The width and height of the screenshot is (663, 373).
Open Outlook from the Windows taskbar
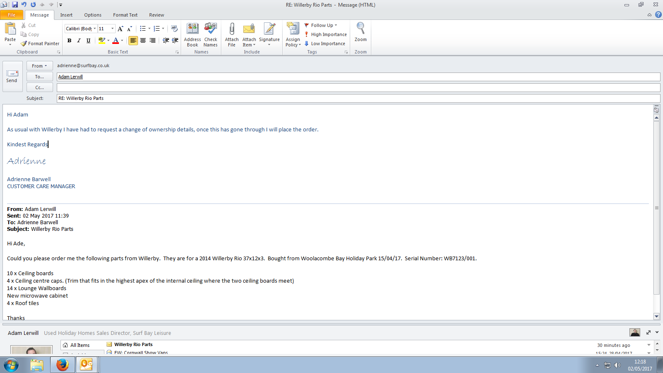[x=87, y=365]
